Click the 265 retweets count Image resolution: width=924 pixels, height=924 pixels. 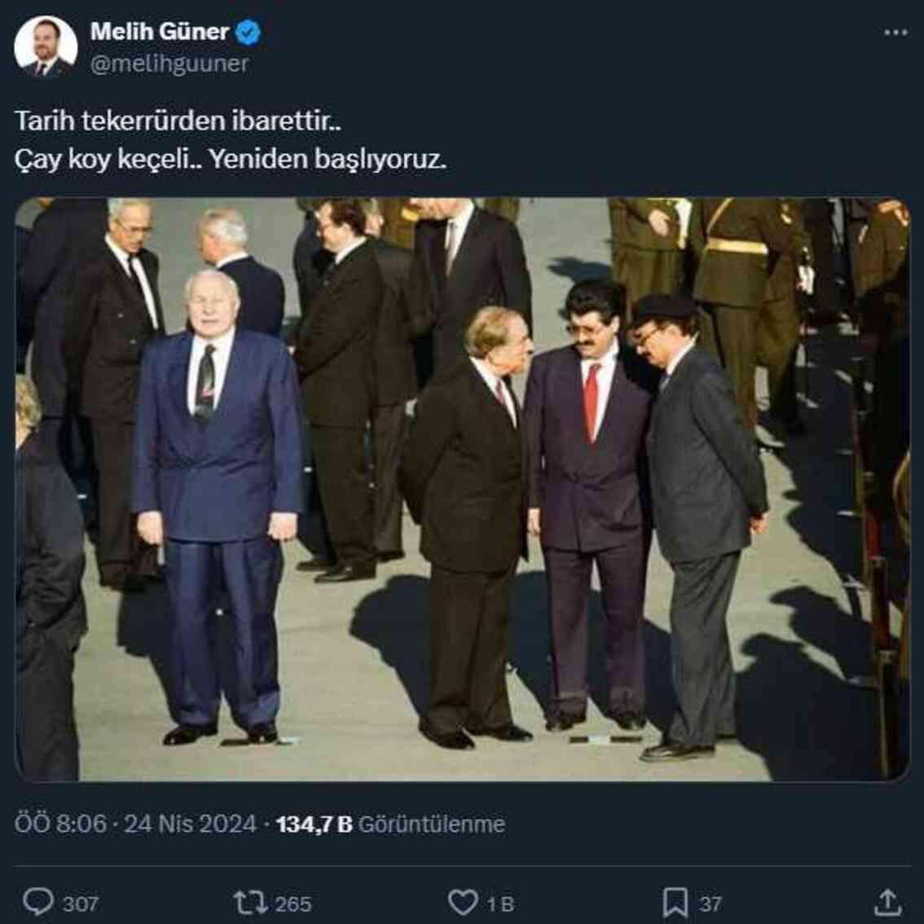pyautogui.click(x=293, y=904)
